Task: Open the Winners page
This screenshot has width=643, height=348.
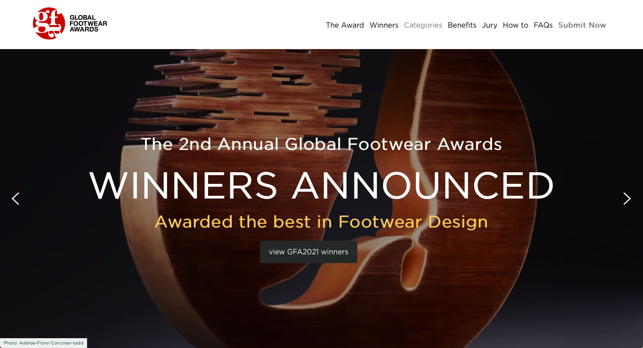Action: (x=384, y=25)
